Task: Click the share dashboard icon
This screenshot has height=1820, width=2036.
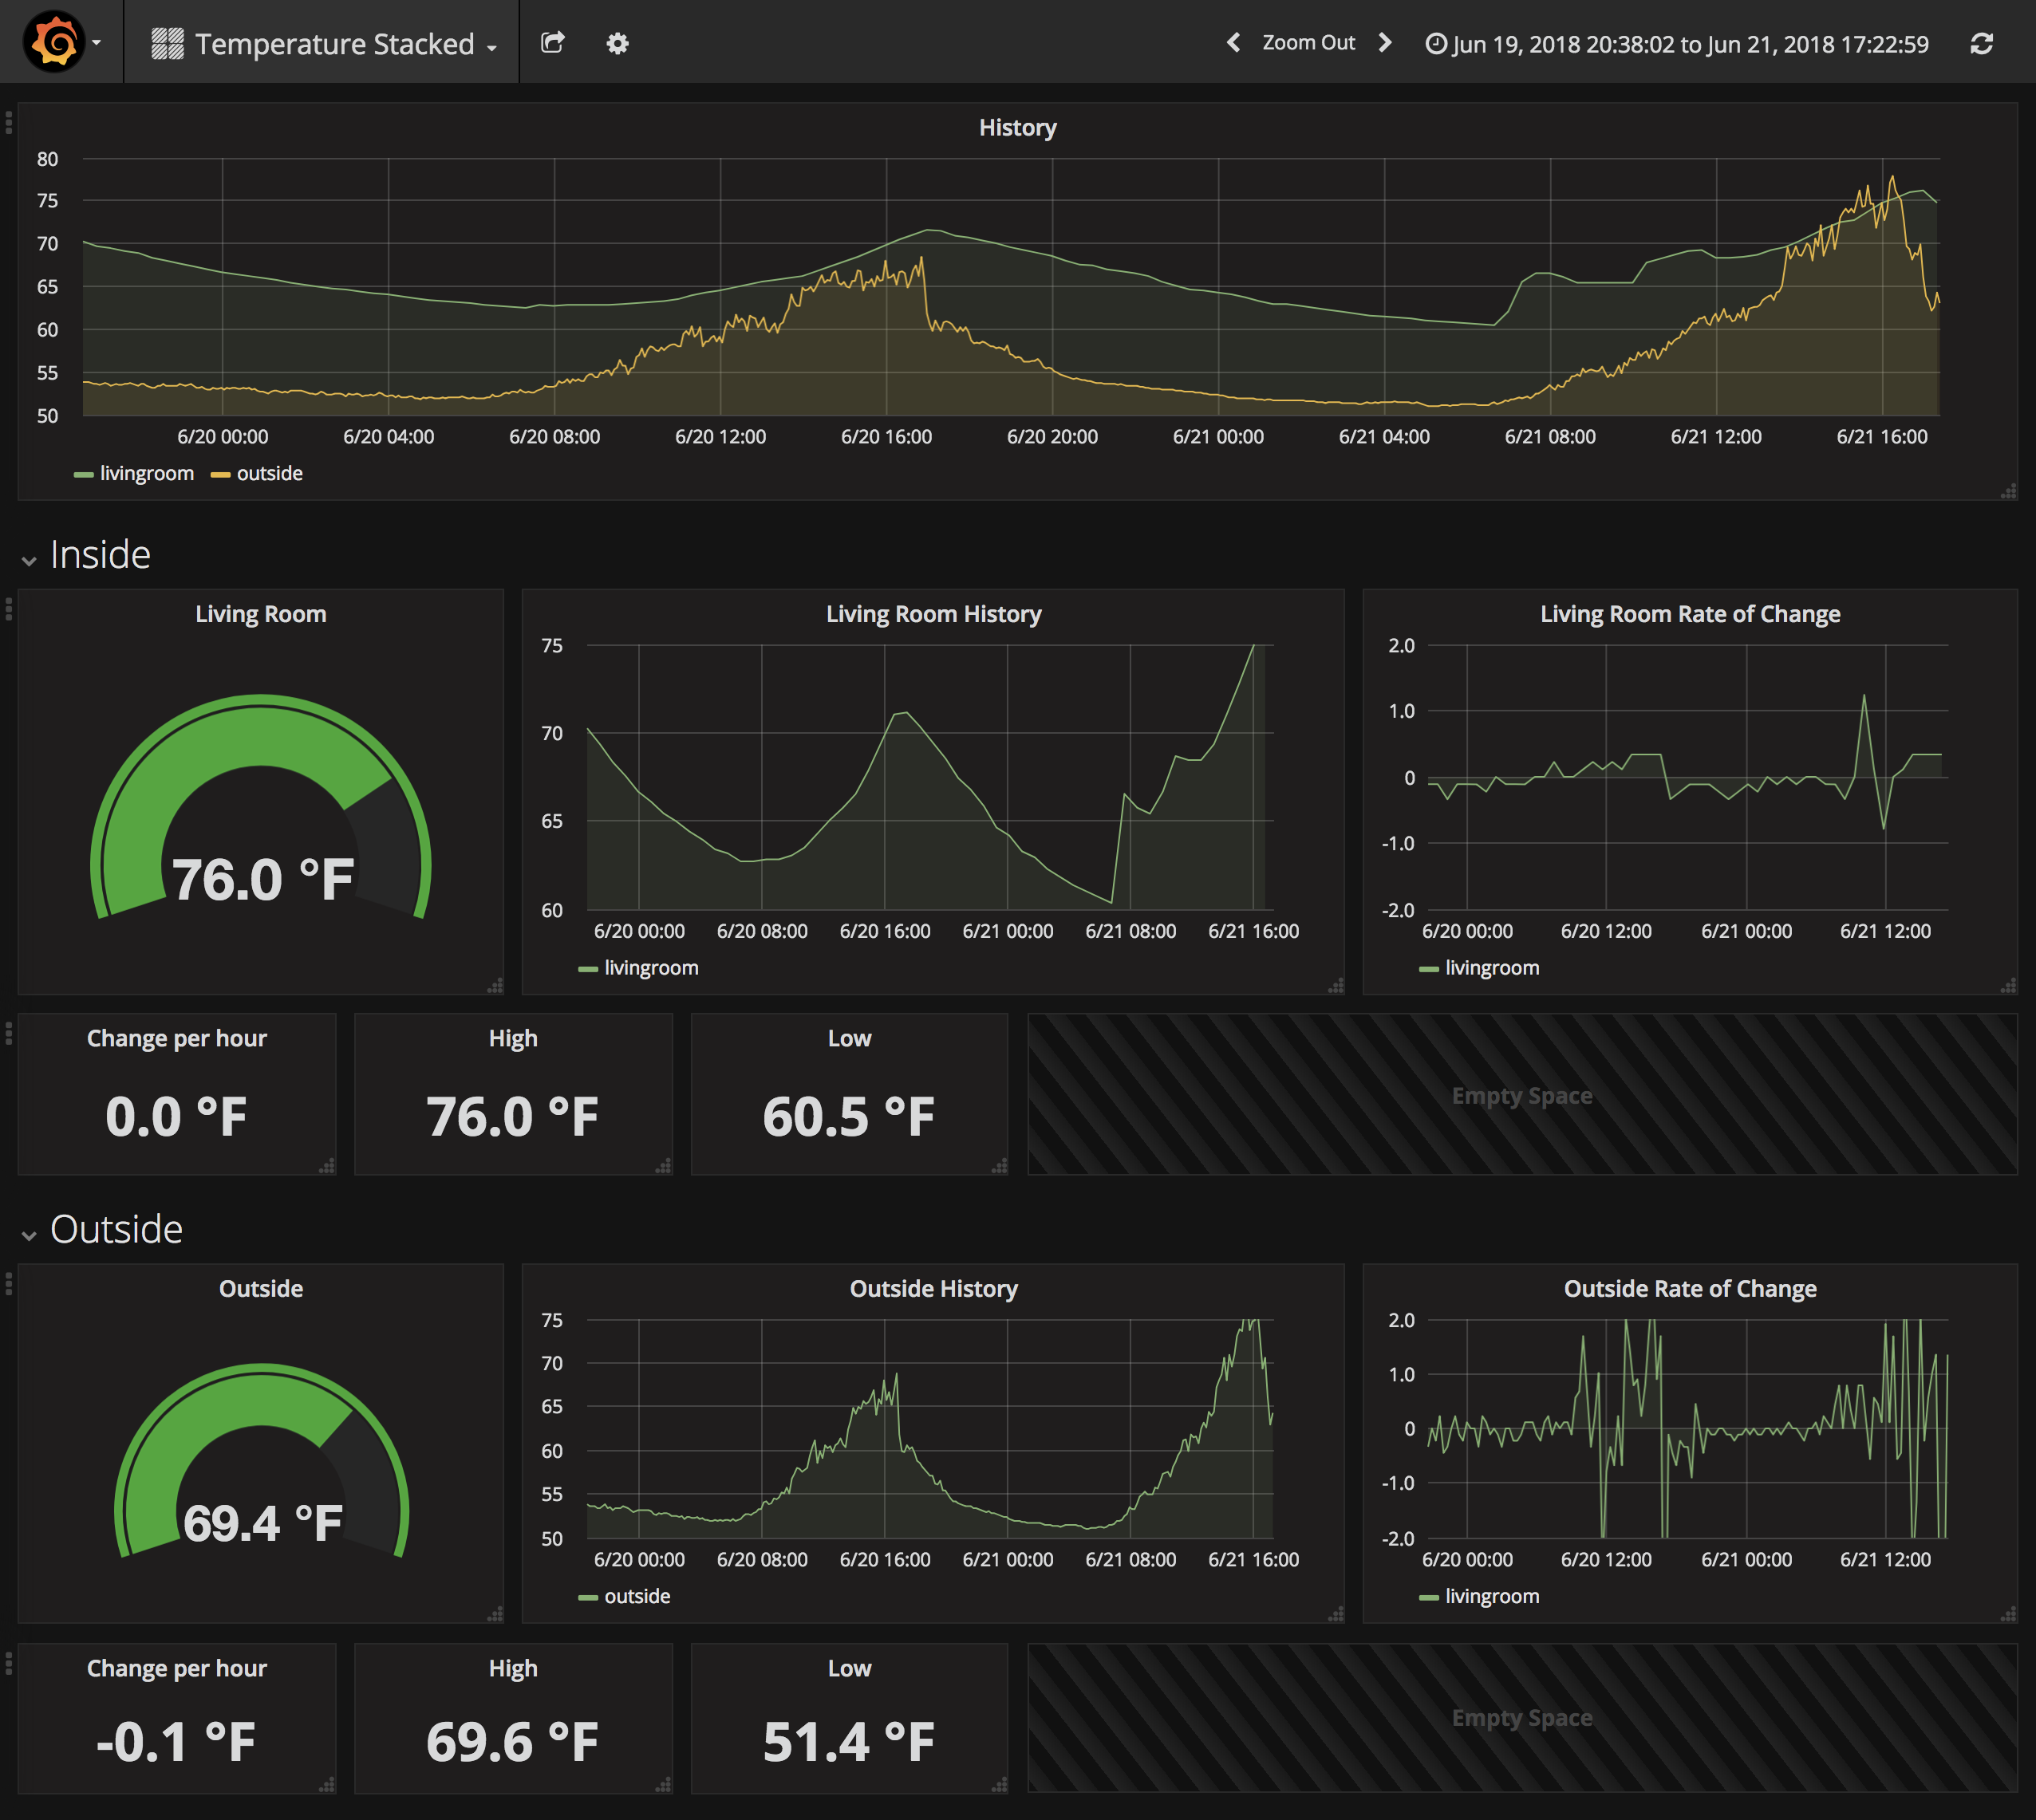Action: click(552, 43)
